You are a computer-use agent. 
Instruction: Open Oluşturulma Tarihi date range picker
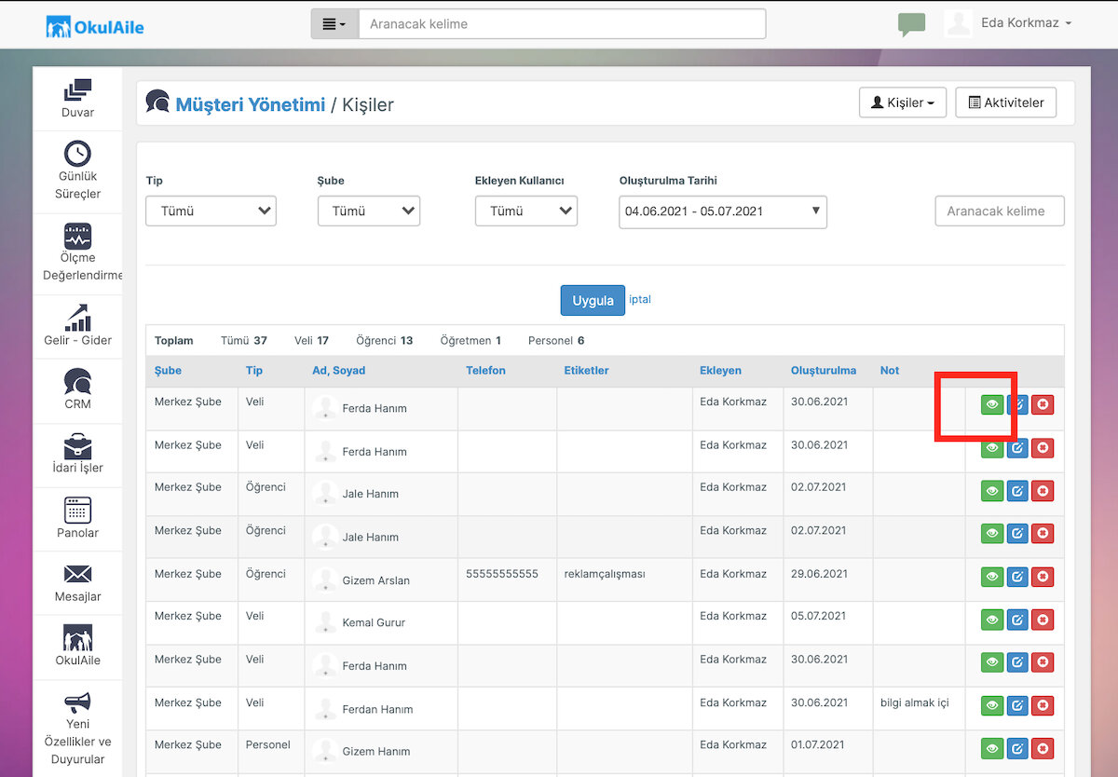pos(723,211)
